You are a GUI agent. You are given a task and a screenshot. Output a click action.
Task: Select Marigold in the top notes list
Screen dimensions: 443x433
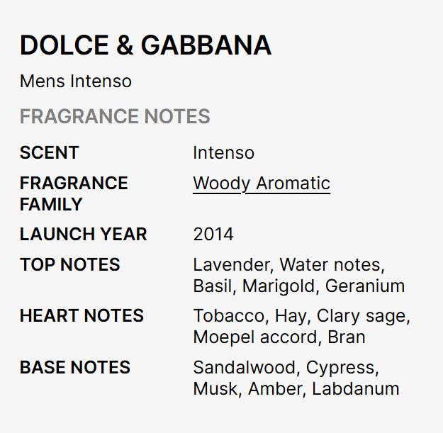(279, 286)
